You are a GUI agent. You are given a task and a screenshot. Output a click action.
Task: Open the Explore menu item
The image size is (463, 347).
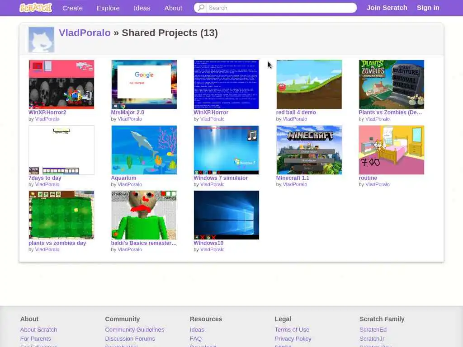(108, 8)
